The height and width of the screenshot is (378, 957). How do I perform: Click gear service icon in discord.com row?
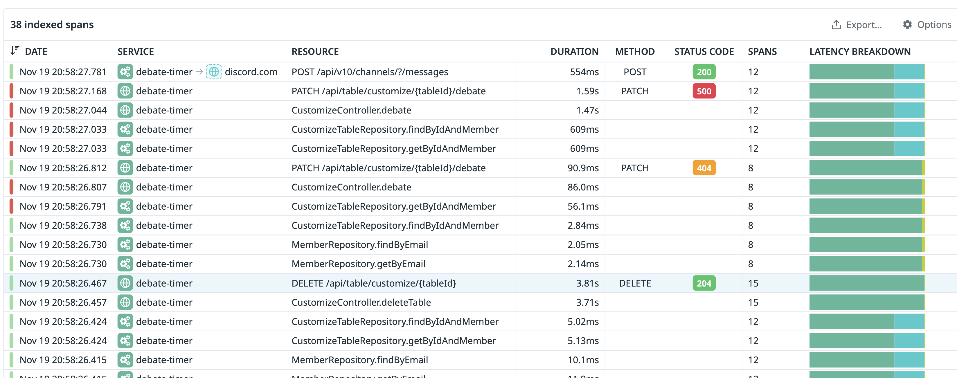pyautogui.click(x=125, y=72)
